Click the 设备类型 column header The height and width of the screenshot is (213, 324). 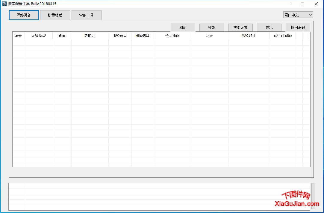pos(39,35)
